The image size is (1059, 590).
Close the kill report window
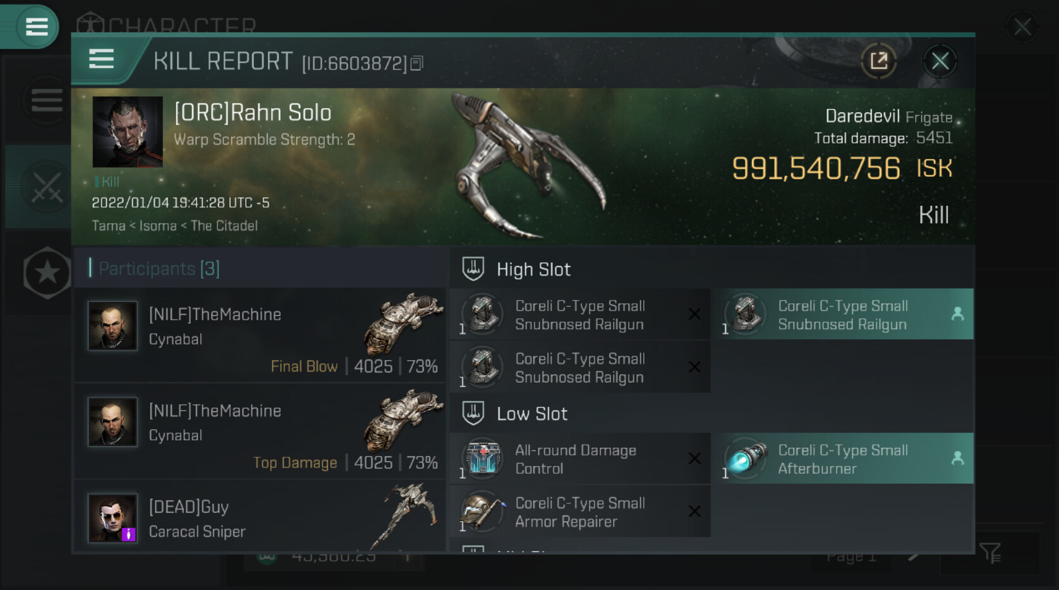pos(940,61)
